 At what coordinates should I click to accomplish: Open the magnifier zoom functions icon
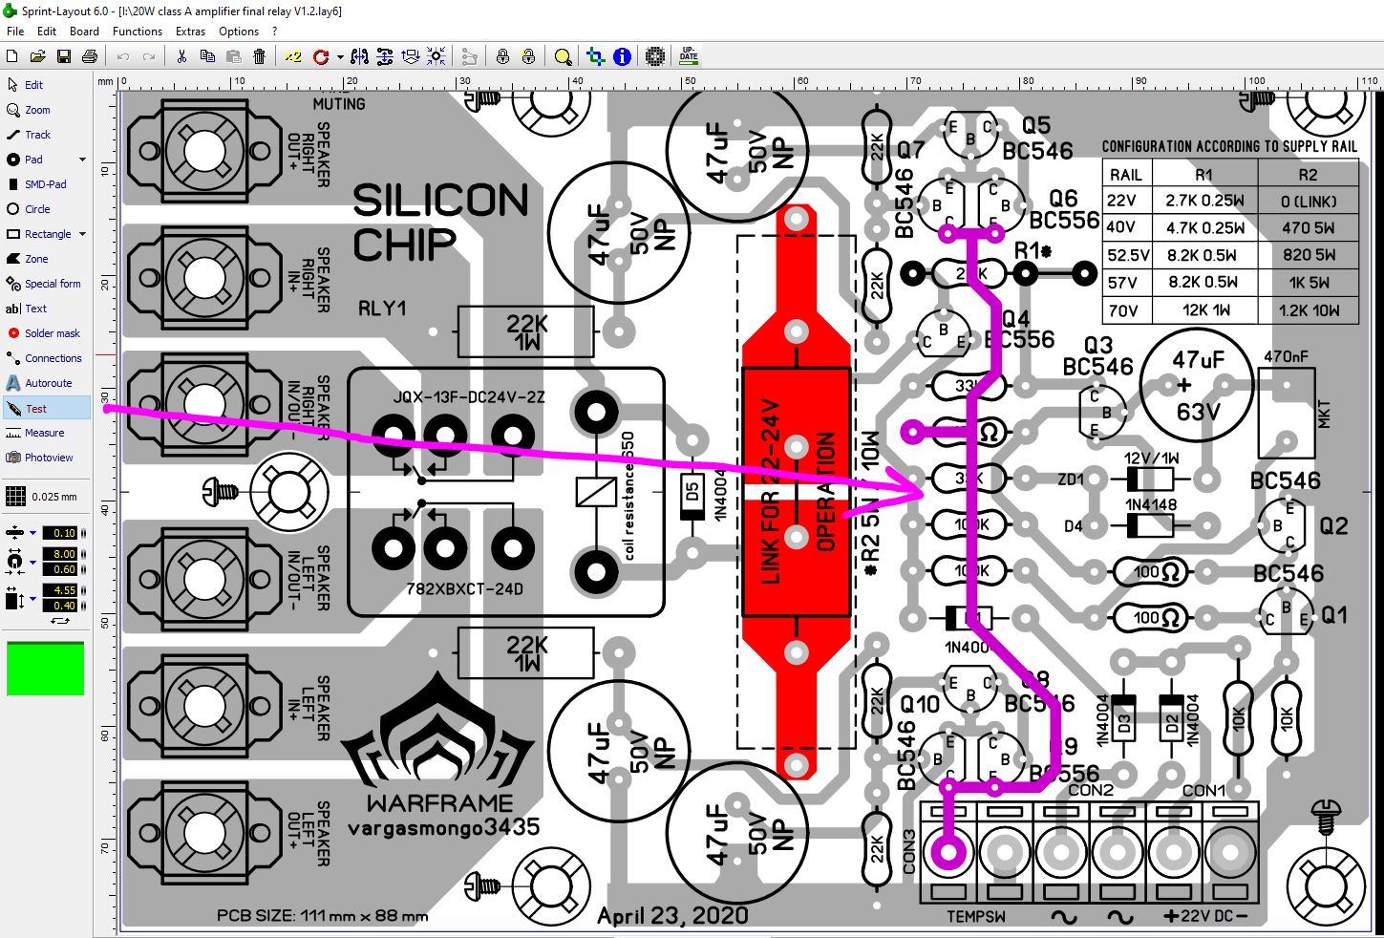click(563, 56)
